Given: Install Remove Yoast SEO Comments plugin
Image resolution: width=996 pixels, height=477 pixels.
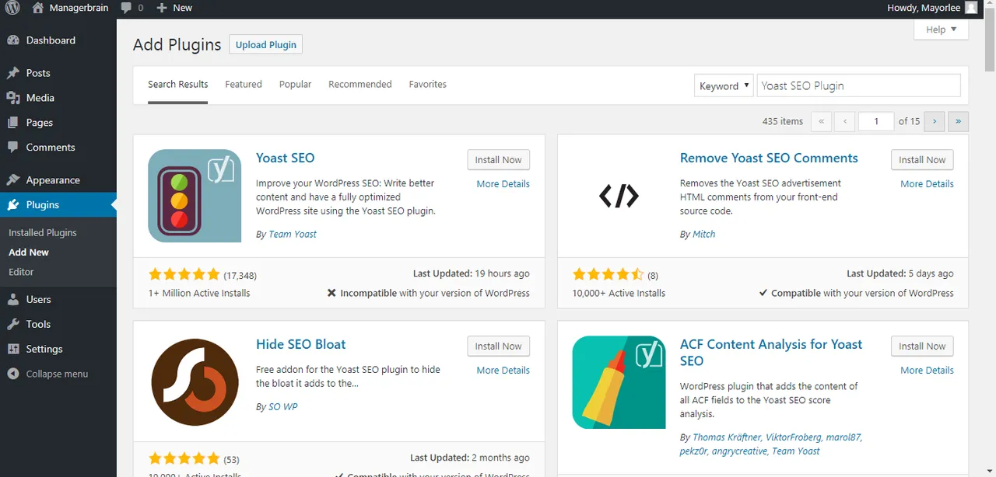Looking at the screenshot, I should 922,159.
